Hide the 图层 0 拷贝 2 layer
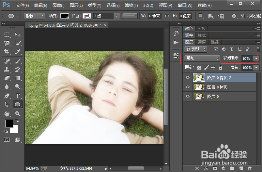Screen dimensions: 262x172 (x=188, y=77)
